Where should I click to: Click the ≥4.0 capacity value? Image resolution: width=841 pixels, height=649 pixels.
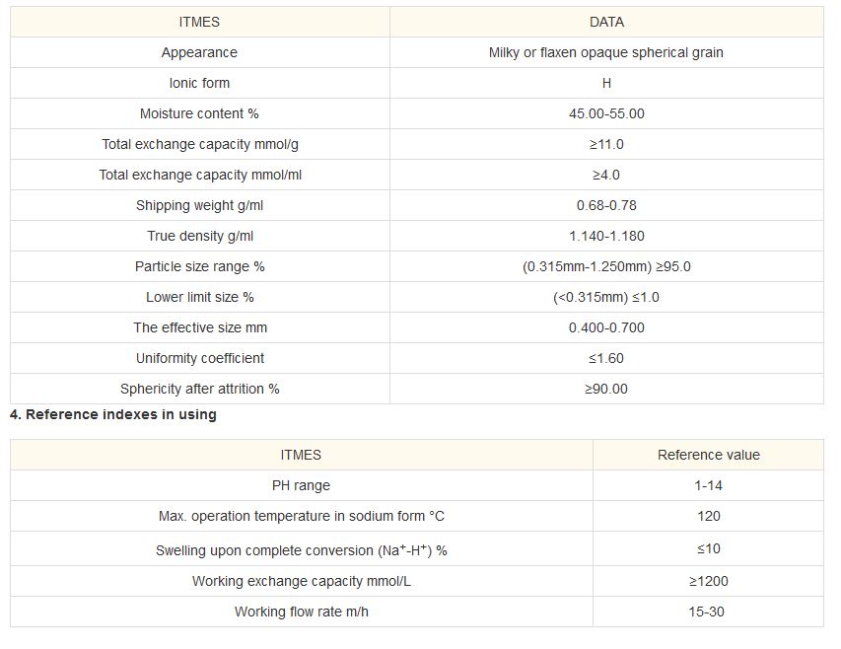[x=606, y=175]
